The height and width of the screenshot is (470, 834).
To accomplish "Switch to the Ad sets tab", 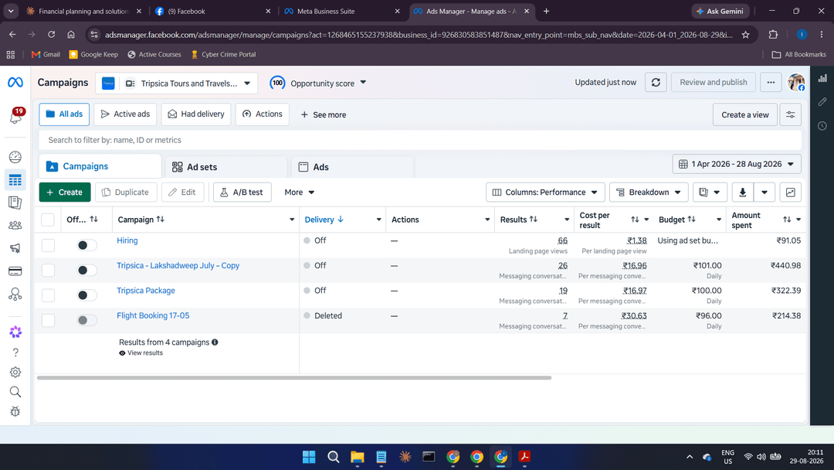I will [226, 167].
